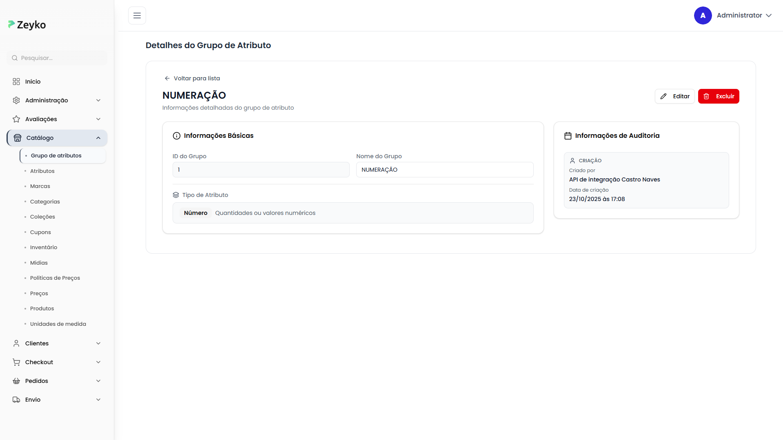Select Unidades de medida menu item
The width and height of the screenshot is (783, 440).
coord(58,324)
